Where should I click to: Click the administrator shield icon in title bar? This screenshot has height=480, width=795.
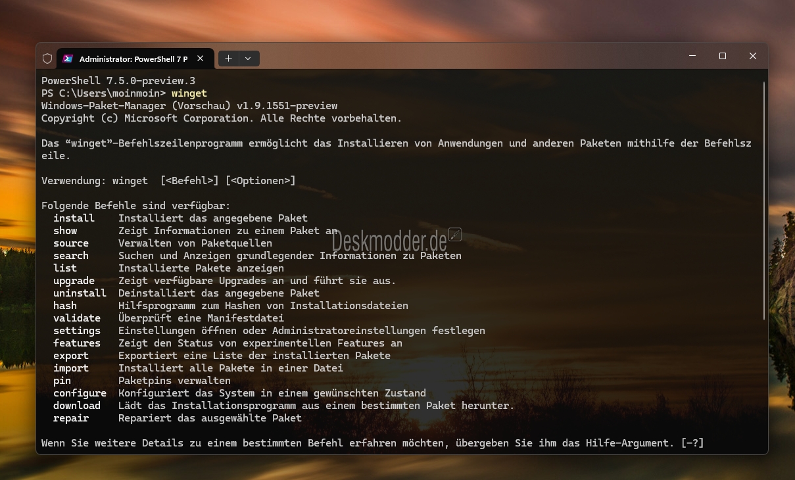(x=47, y=59)
